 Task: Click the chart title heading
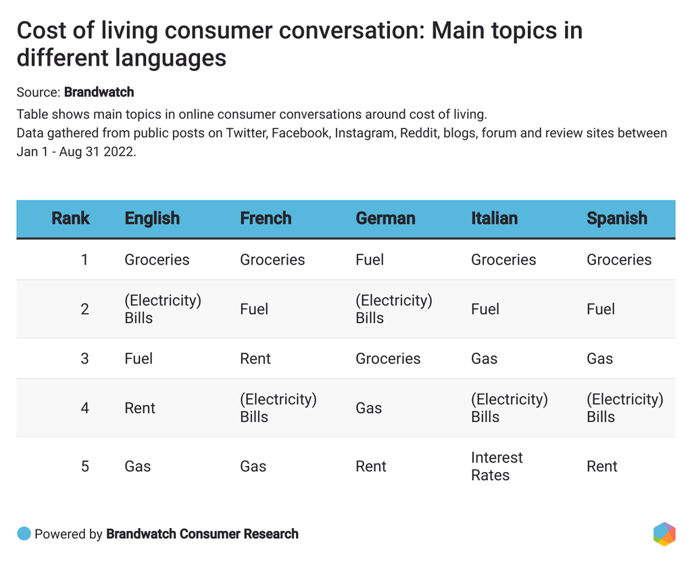pyautogui.click(x=299, y=44)
